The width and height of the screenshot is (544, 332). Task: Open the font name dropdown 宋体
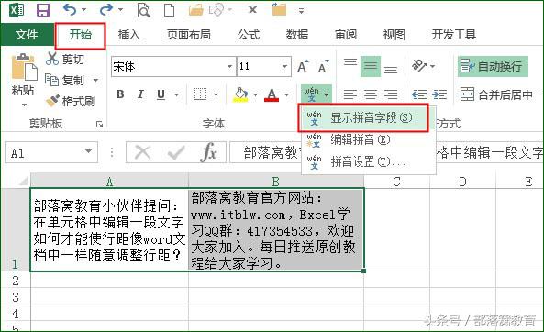229,66
